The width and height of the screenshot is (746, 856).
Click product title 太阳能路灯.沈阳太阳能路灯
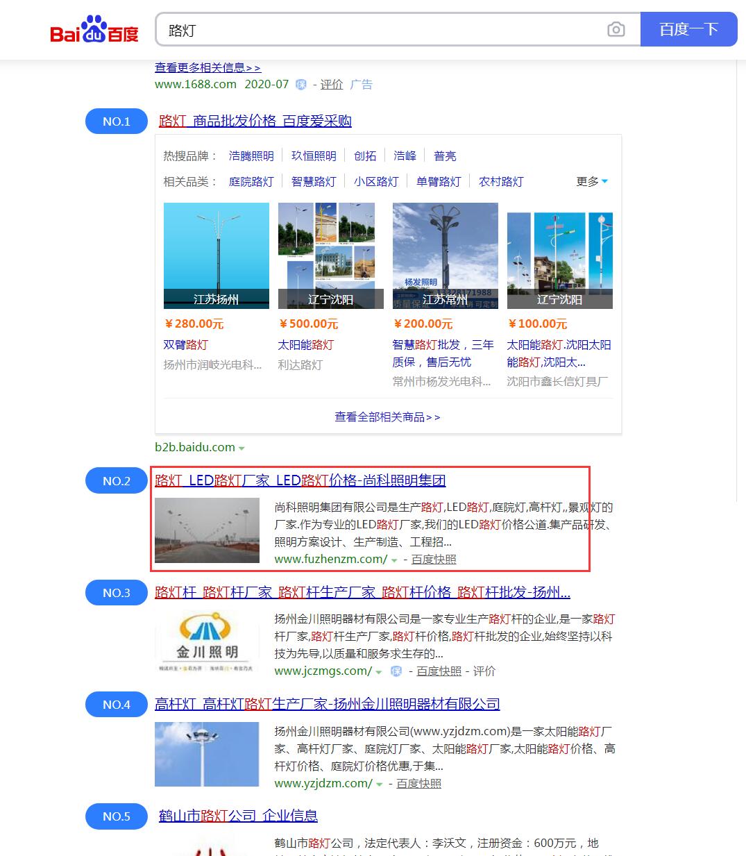[x=559, y=353]
